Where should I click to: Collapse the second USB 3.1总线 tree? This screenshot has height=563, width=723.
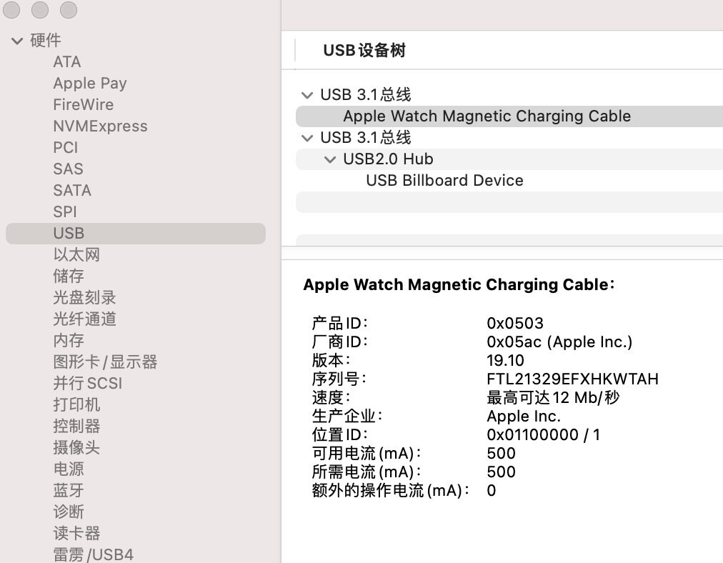coord(307,138)
